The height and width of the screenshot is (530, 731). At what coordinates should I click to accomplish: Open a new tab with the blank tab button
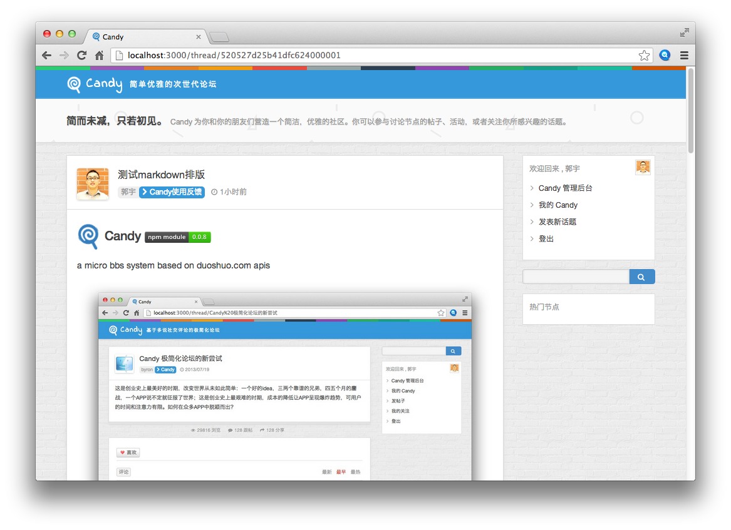coord(219,37)
